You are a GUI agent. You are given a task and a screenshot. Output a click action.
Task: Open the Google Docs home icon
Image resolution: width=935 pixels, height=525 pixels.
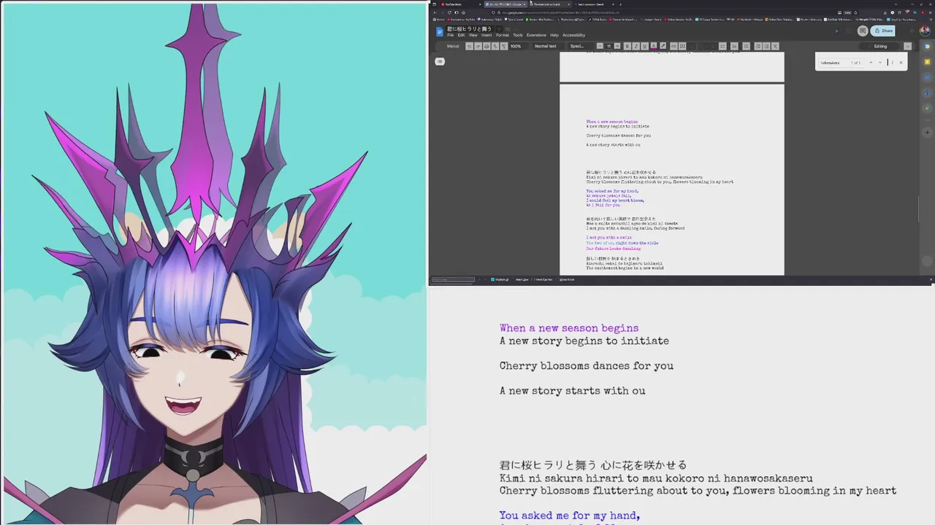pos(440,31)
